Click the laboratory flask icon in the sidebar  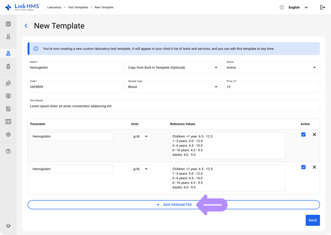pyautogui.click(x=8, y=53)
